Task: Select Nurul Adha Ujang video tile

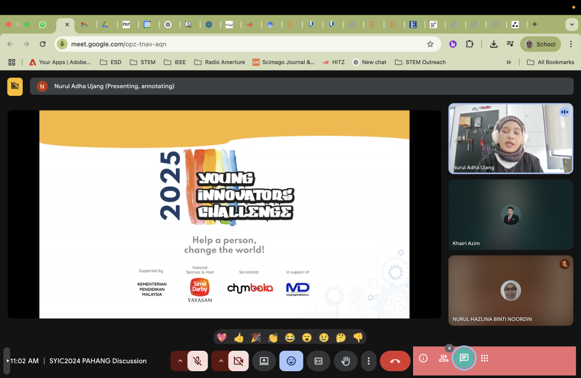Action: (x=511, y=138)
